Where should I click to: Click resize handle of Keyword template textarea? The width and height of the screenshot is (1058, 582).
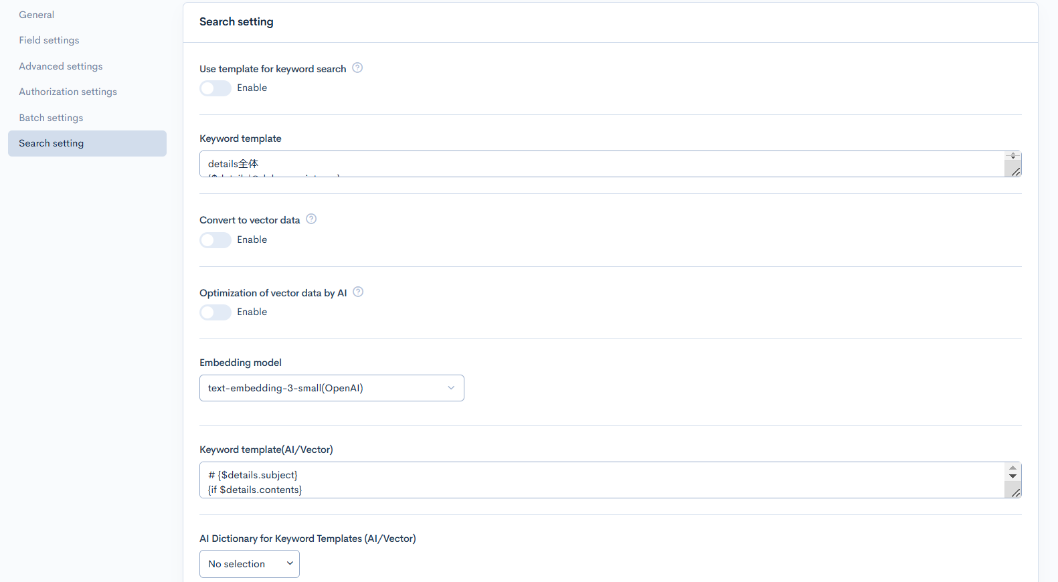click(1015, 172)
